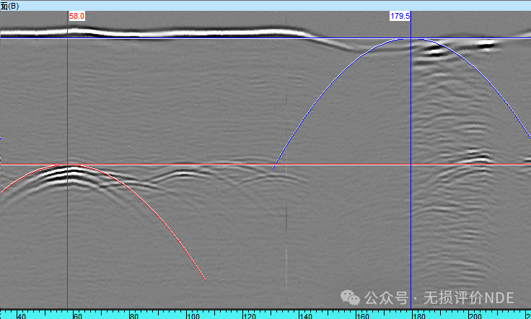The width and height of the screenshot is (531, 319).
Task: Click the bright surface echo band at top center
Action: pos(216,32)
